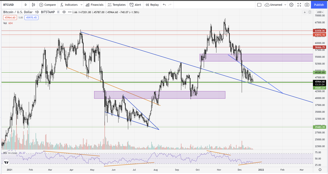Click the 49285.85 green price label

(x=320, y=73)
